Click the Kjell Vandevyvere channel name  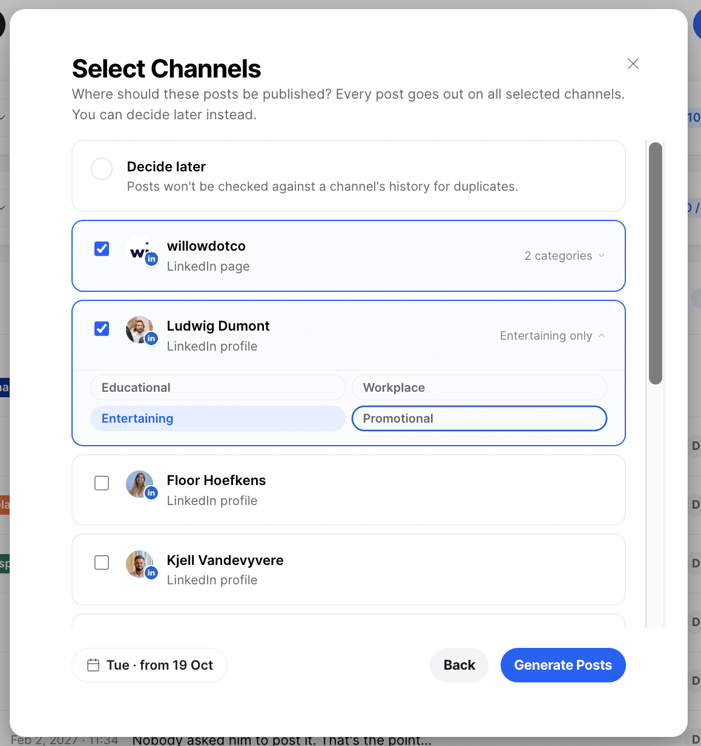(x=225, y=560)
